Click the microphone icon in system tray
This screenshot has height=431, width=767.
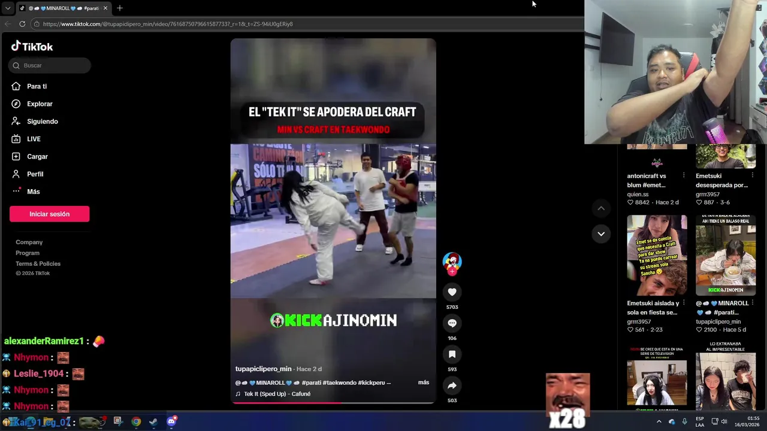(685, 421)
